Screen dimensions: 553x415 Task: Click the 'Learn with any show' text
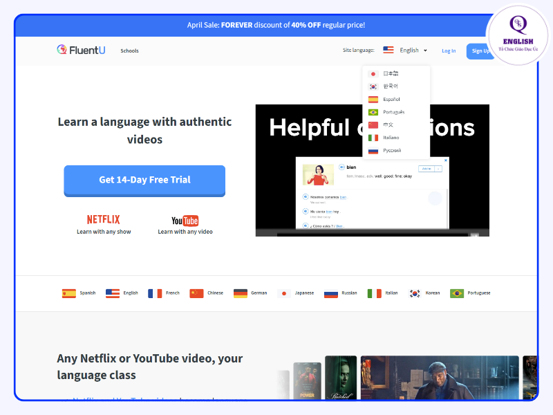pyautogui.click(x=104, y=232)
